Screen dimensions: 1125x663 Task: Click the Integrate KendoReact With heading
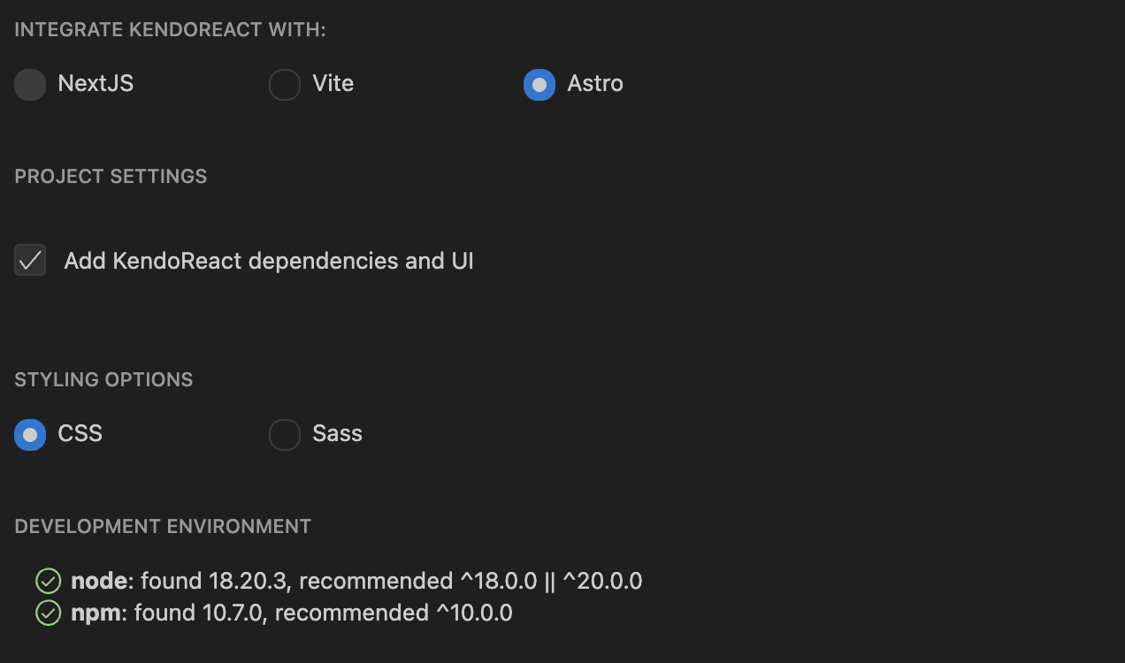170,30
